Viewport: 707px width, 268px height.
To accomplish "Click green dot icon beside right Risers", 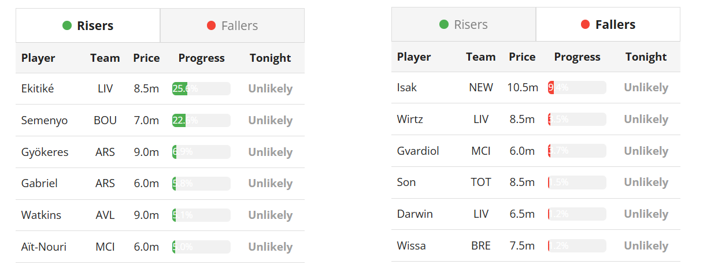I will [x=444, y=24].
